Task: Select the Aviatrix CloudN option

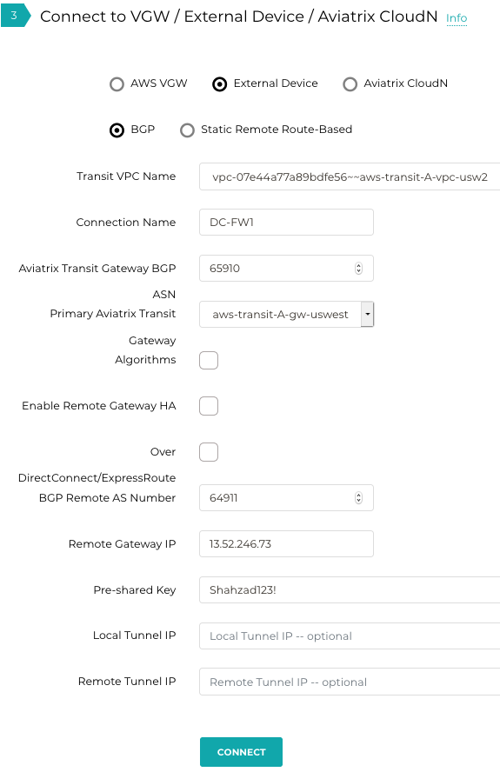Action: click(x=350, y=84)
